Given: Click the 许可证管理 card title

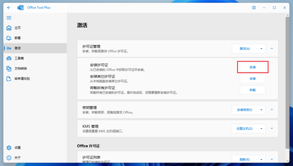Looking at the screenshot, I should pos(91,47).
